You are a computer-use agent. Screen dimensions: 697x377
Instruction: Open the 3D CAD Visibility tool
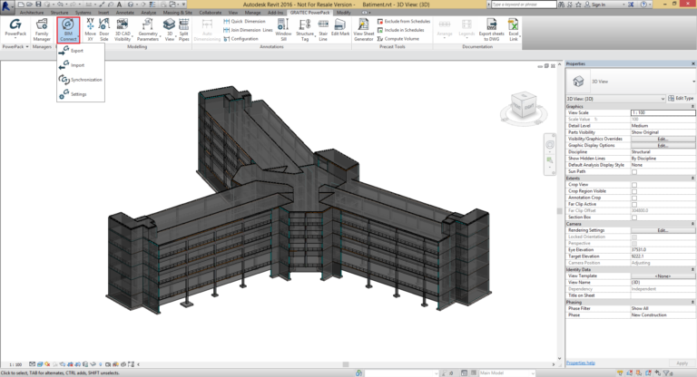click(123, 29)
